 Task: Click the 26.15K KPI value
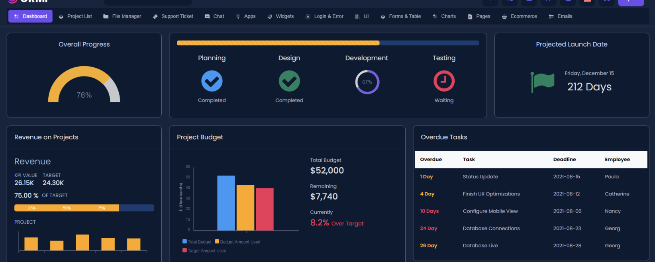(24, 183)
